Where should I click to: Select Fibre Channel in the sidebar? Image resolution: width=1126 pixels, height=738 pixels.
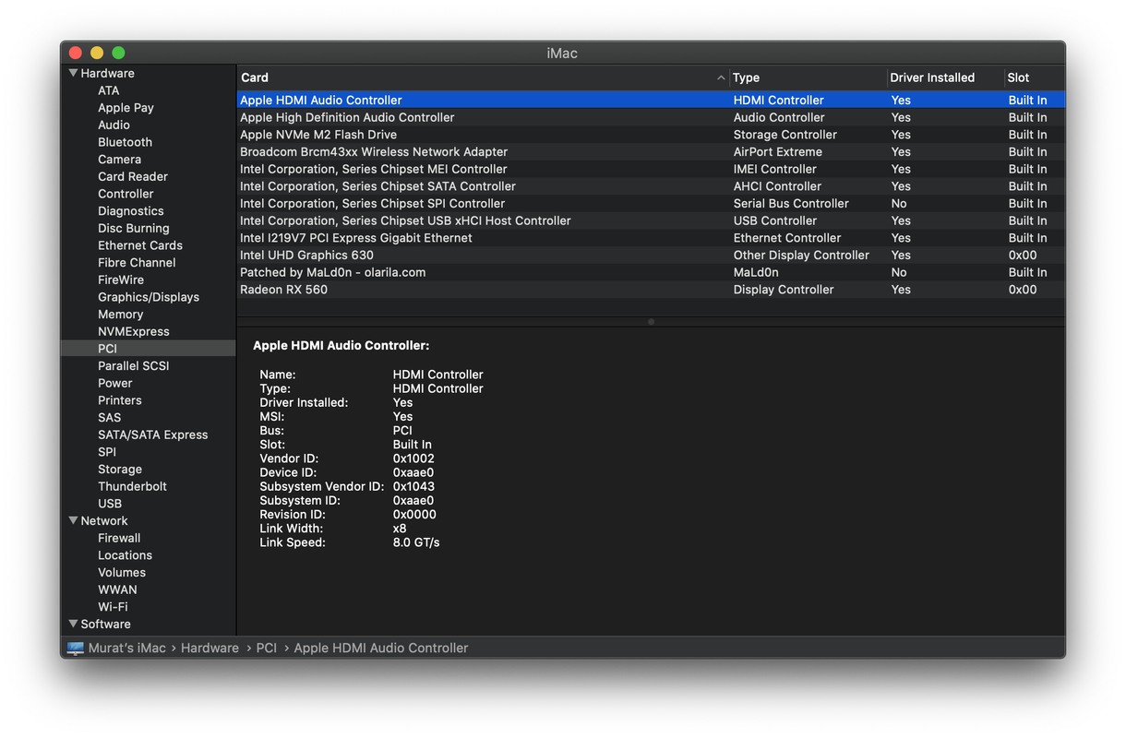pyautogui.click(x=137, y=263)
